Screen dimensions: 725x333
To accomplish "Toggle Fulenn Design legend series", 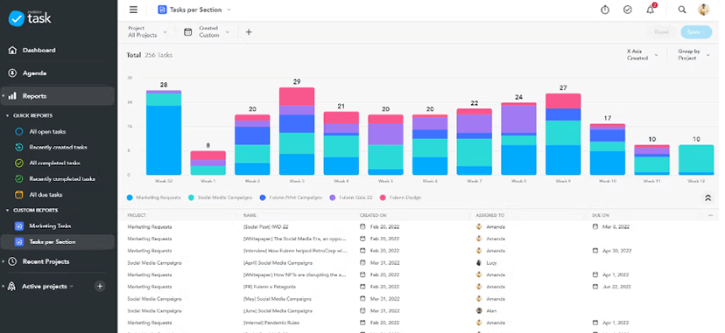I will 400,198.
